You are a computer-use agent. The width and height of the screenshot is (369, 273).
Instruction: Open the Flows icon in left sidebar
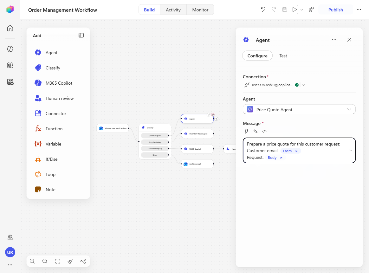coord(10,65)
